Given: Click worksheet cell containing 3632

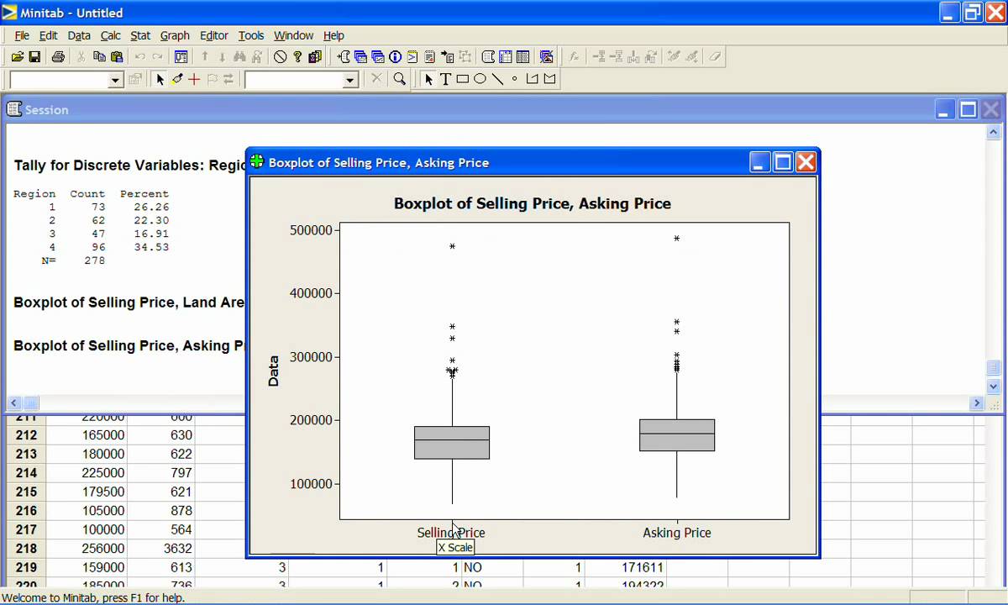Looking at the screenshot, I should click(161, 549).
